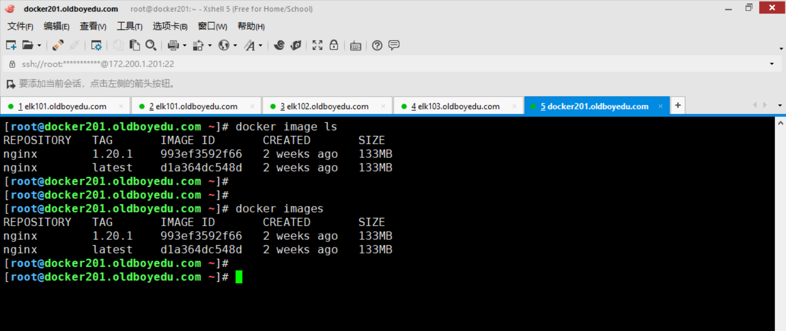Viewport: 786px width, 331px height.
Task: Open the virtual keyboard icon
Action: point(356,45)
